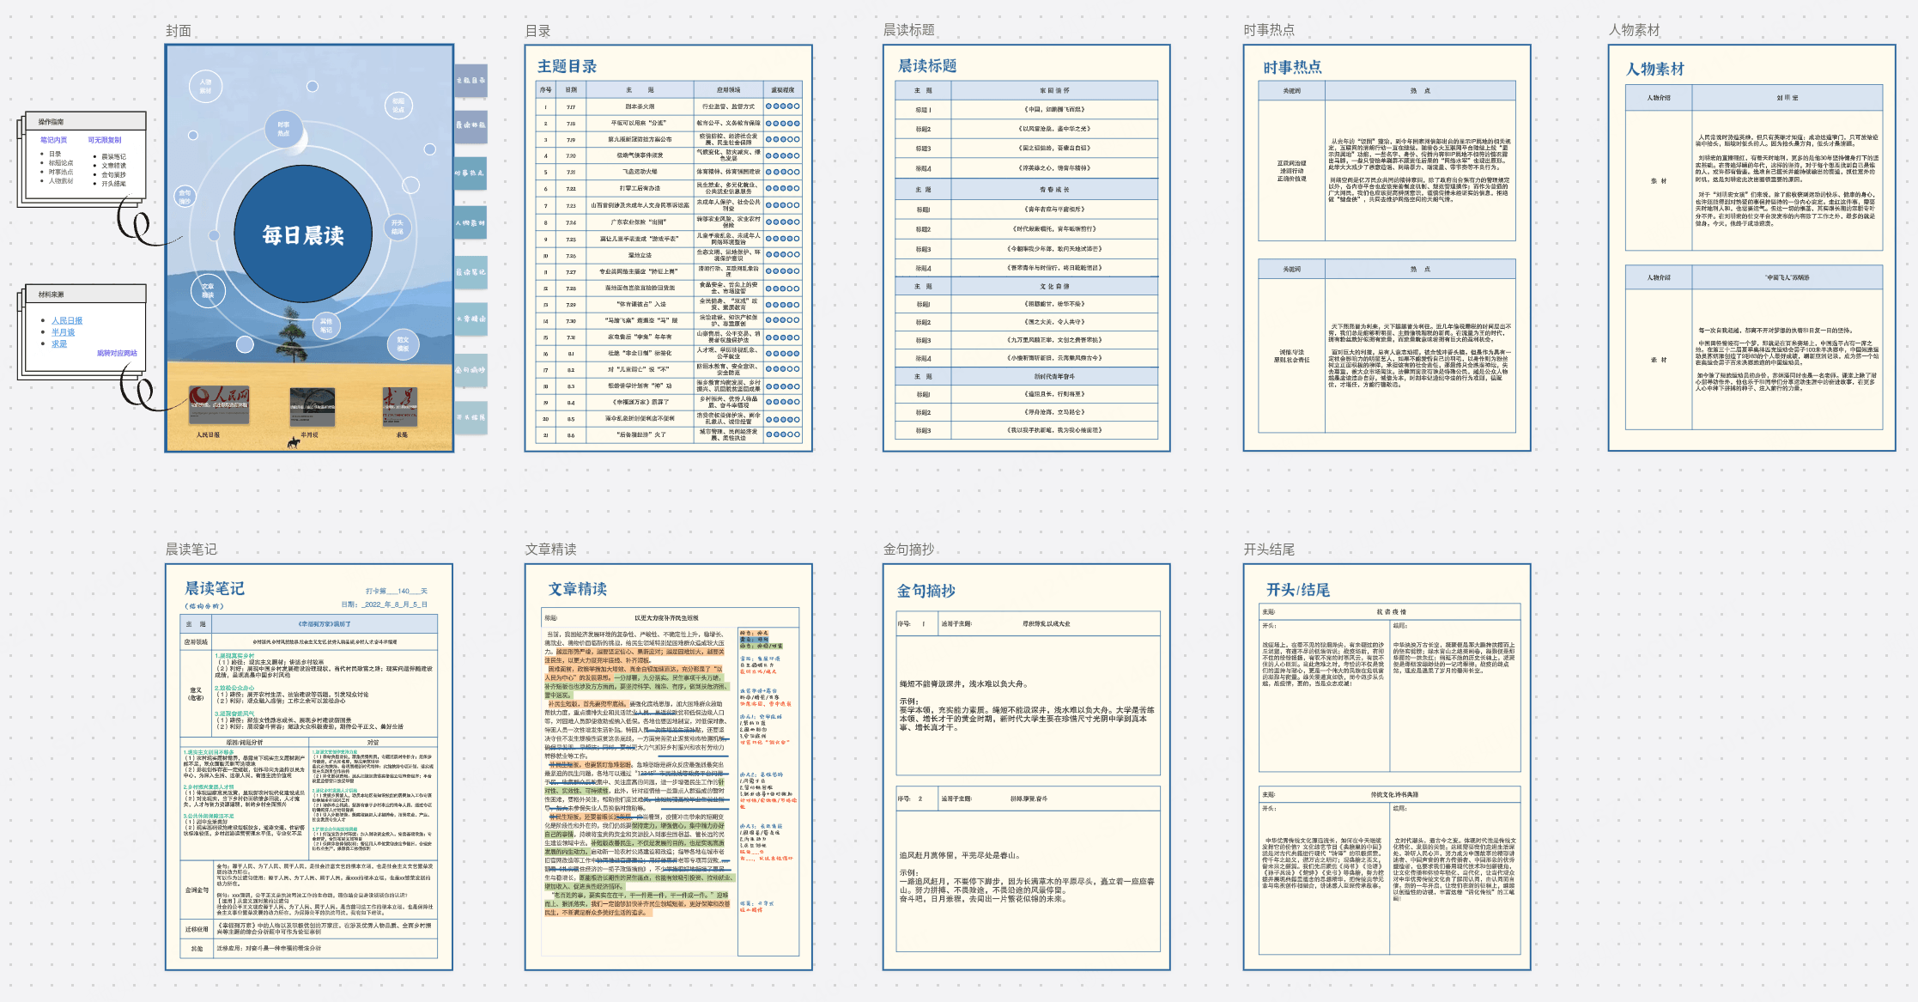This screenshot has height=1002, width=1918.
Task: Select the 人物素材 frame label above its page
Action: tap(1635, 30)
